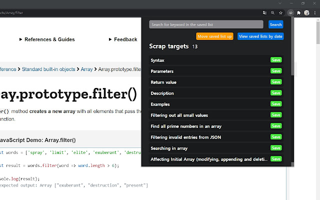Select Searching in array row text

click(169, 148)
